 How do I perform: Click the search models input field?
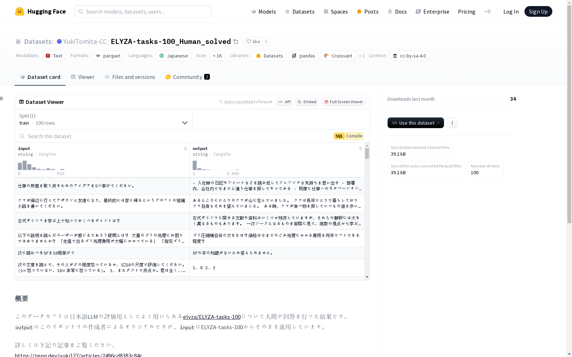click(x=143, y=11)
